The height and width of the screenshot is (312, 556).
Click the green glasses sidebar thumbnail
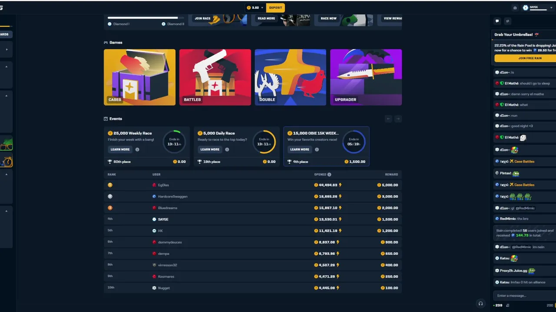tap(6, 144)
